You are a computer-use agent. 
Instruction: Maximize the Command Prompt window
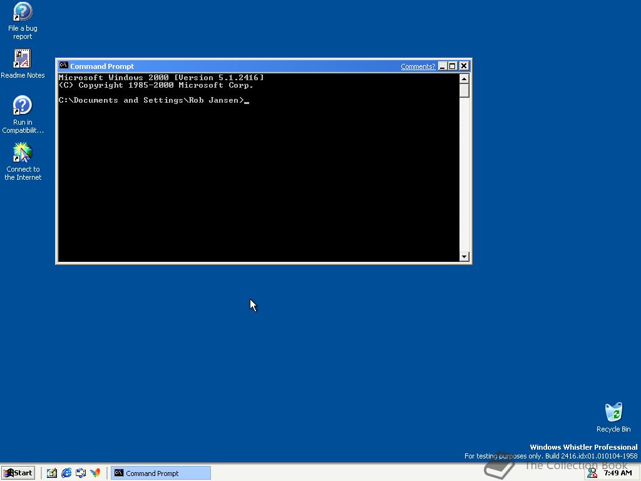(452, 66)
